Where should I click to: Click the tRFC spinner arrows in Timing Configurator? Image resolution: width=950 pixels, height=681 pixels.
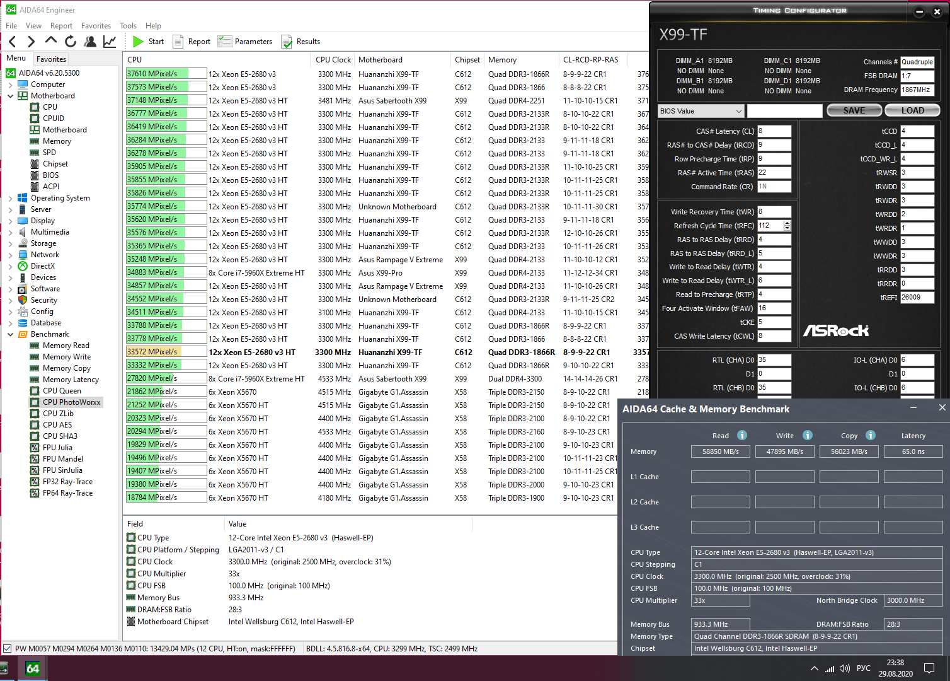coord(787,226)
